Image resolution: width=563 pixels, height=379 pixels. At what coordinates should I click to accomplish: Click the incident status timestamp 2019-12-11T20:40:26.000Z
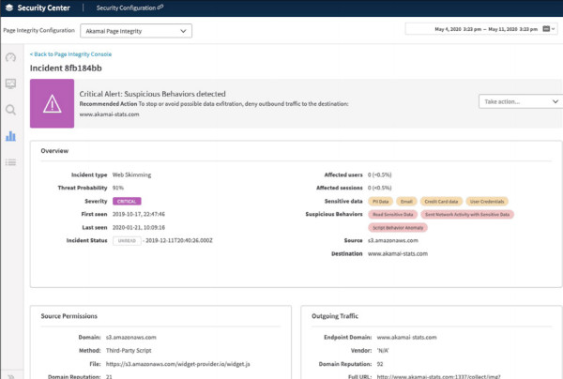point(179,240)
